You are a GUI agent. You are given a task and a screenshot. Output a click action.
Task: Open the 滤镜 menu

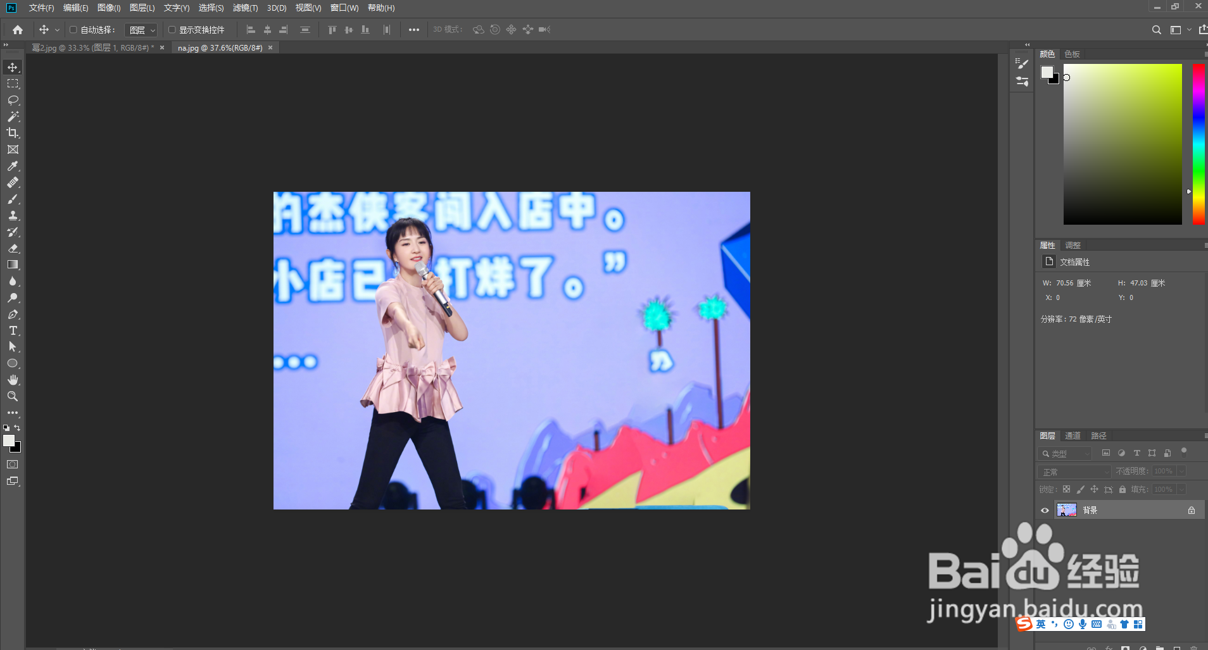click(246, 8)
